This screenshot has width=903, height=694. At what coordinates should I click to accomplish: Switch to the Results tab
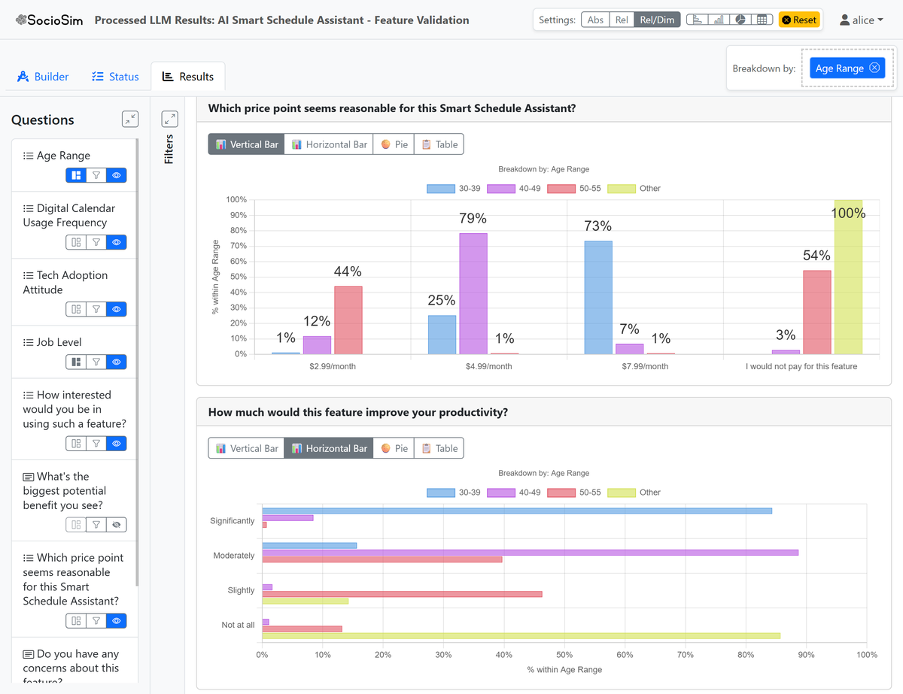coord(188,77)
